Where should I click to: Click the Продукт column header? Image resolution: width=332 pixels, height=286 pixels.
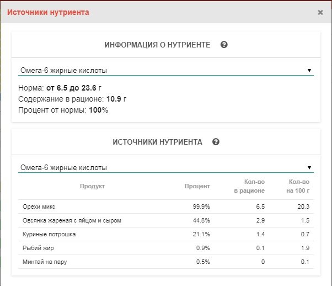coord(92,186)
